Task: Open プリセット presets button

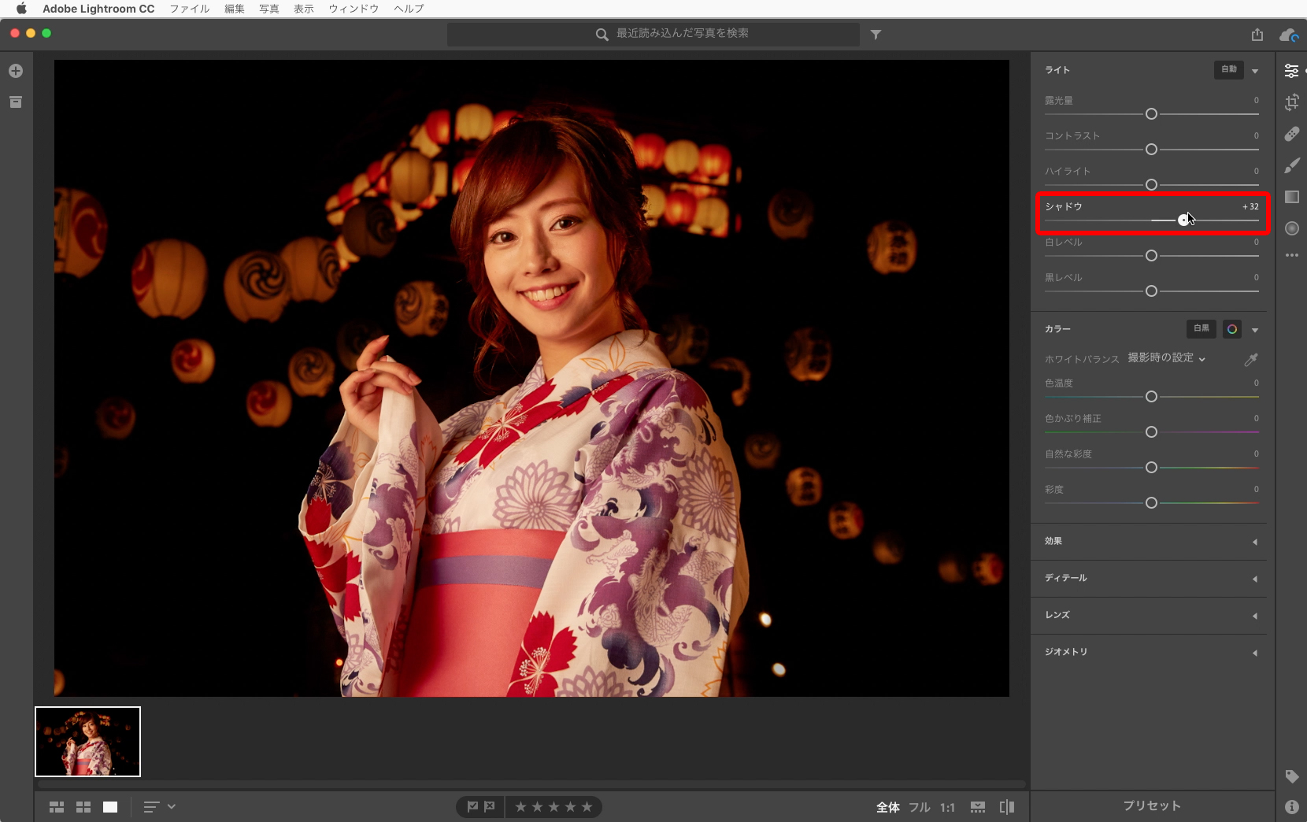Action: click(1152, 806)
